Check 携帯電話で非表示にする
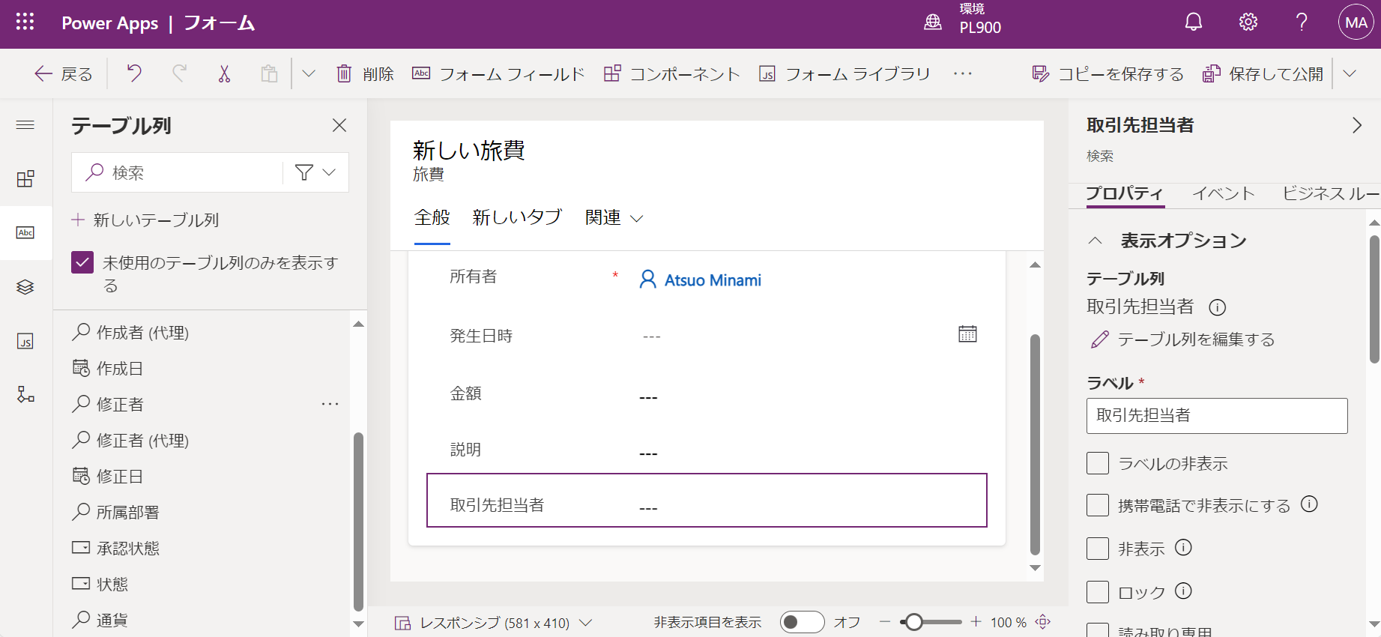This screenshot has width=1381, height=637. tap(1098, 505)
